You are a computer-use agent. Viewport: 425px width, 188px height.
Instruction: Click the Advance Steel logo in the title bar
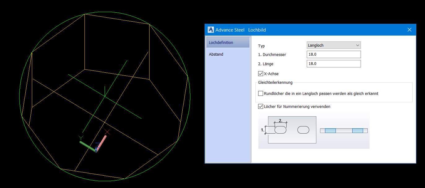point(210,30)
